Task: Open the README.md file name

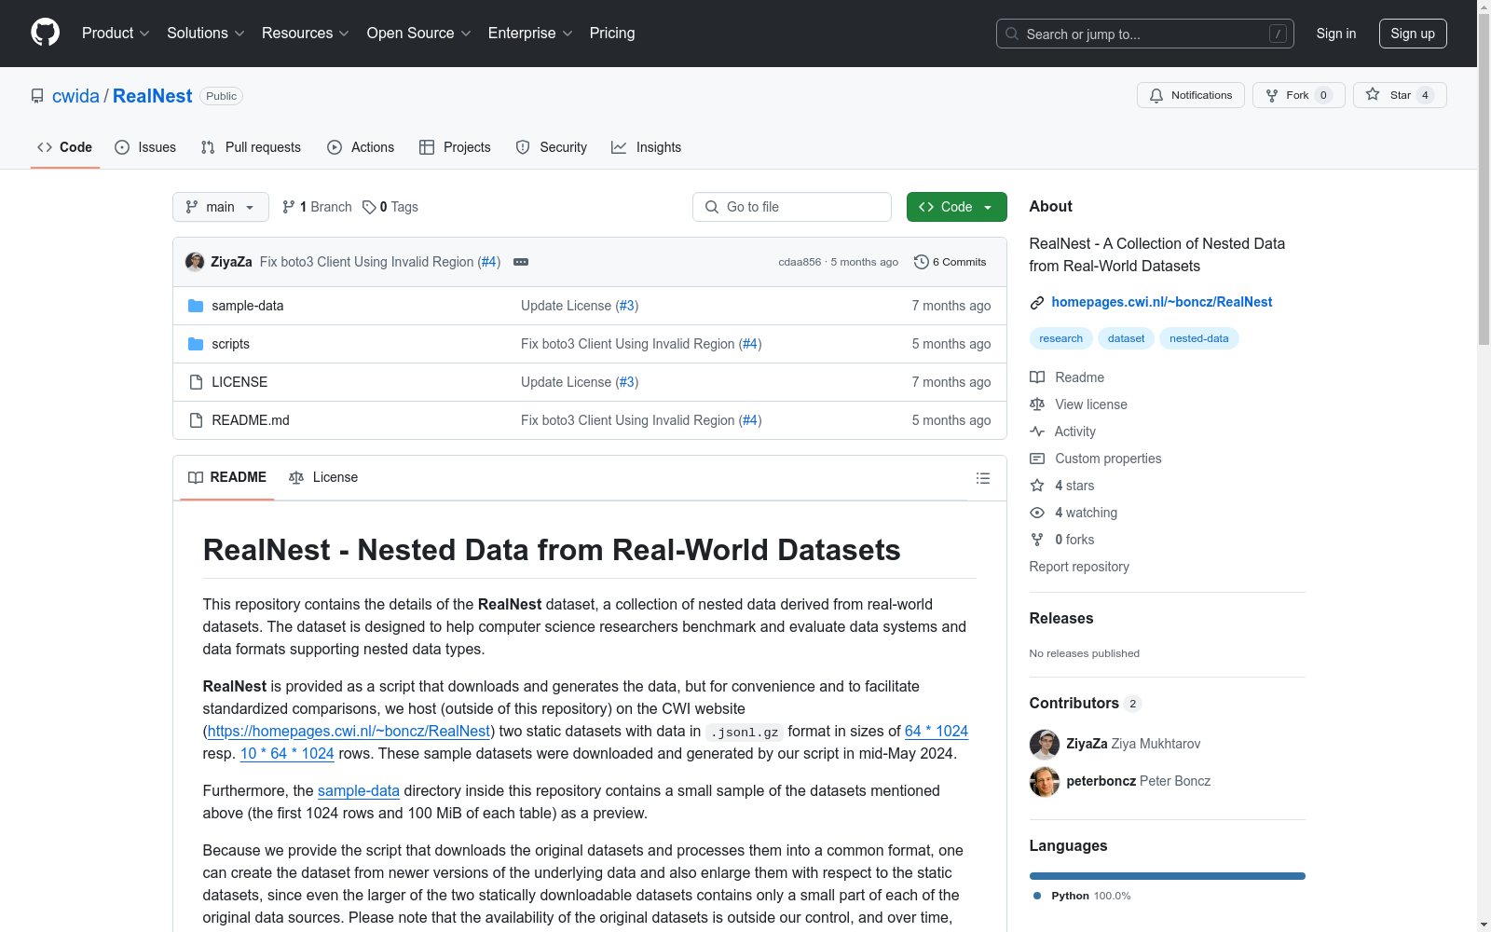Action: [x=251, y=420]
